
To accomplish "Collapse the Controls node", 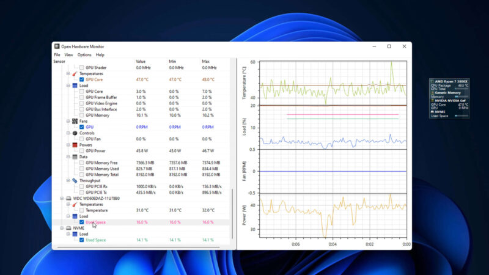I will click(x=68, y=133).
